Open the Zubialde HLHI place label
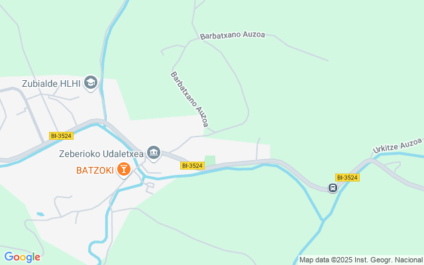Image resolution: width=424 pixels, height=265 pixels. point(51,83)
